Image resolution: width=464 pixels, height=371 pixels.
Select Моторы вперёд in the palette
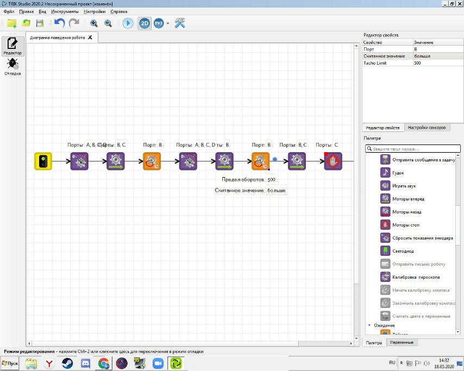click(408, 199)
